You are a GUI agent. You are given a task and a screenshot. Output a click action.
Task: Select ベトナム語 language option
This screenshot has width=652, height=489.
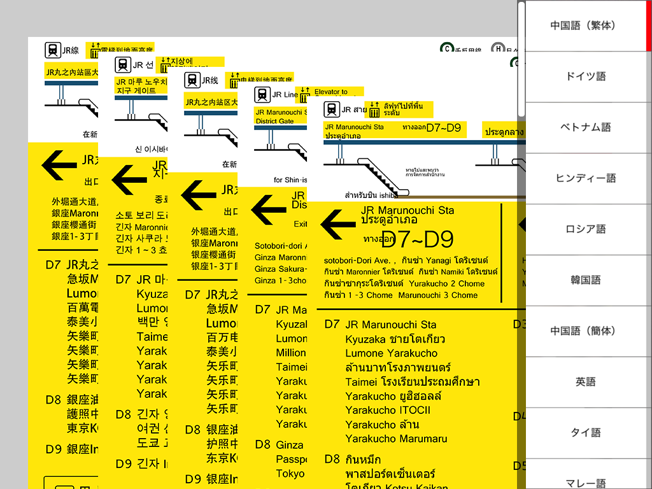pos(585,127)
